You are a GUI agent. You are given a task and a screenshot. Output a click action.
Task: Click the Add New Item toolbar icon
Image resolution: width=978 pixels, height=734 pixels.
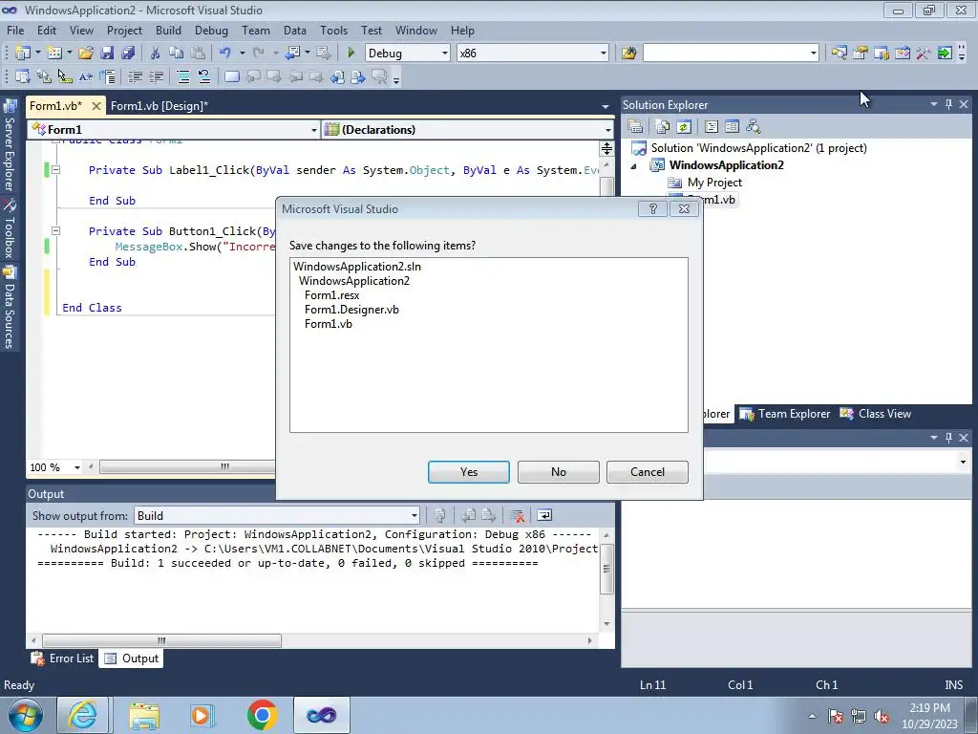click(54, 54)
